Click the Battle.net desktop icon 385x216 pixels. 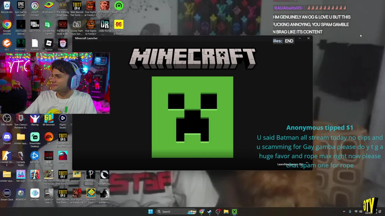point(35,157)
